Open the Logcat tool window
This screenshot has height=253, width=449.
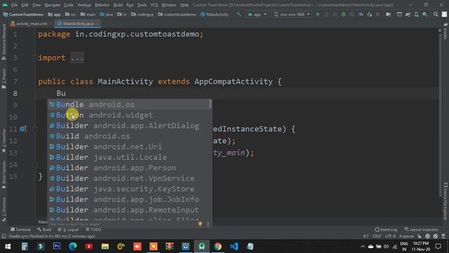[x=68, y=230]
